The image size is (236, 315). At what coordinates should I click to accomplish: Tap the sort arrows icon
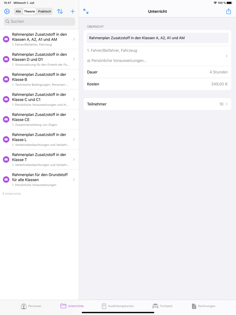coord(60,11)
